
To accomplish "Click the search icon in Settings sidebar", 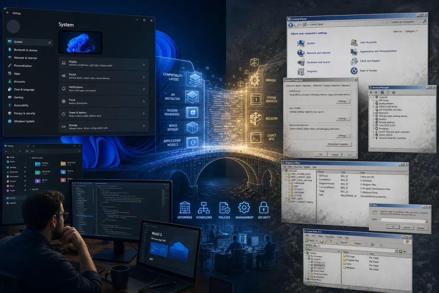I will pyautogui.click(x=50, y=43).
